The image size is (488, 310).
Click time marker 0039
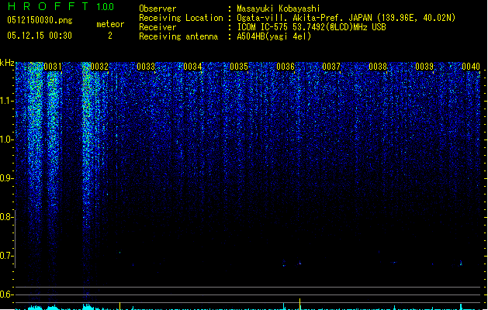(424, 67)
